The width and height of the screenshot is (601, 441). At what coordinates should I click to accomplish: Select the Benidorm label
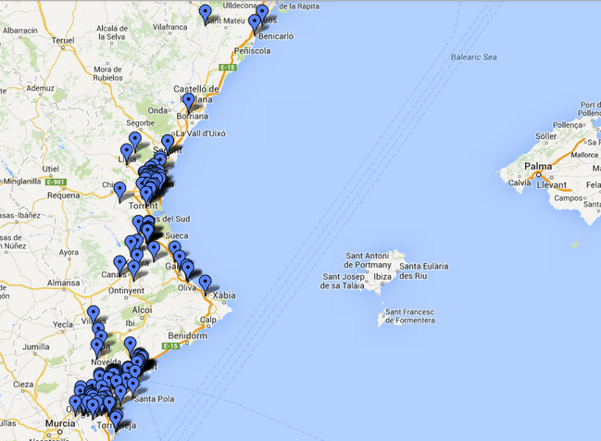click(188, 336)
